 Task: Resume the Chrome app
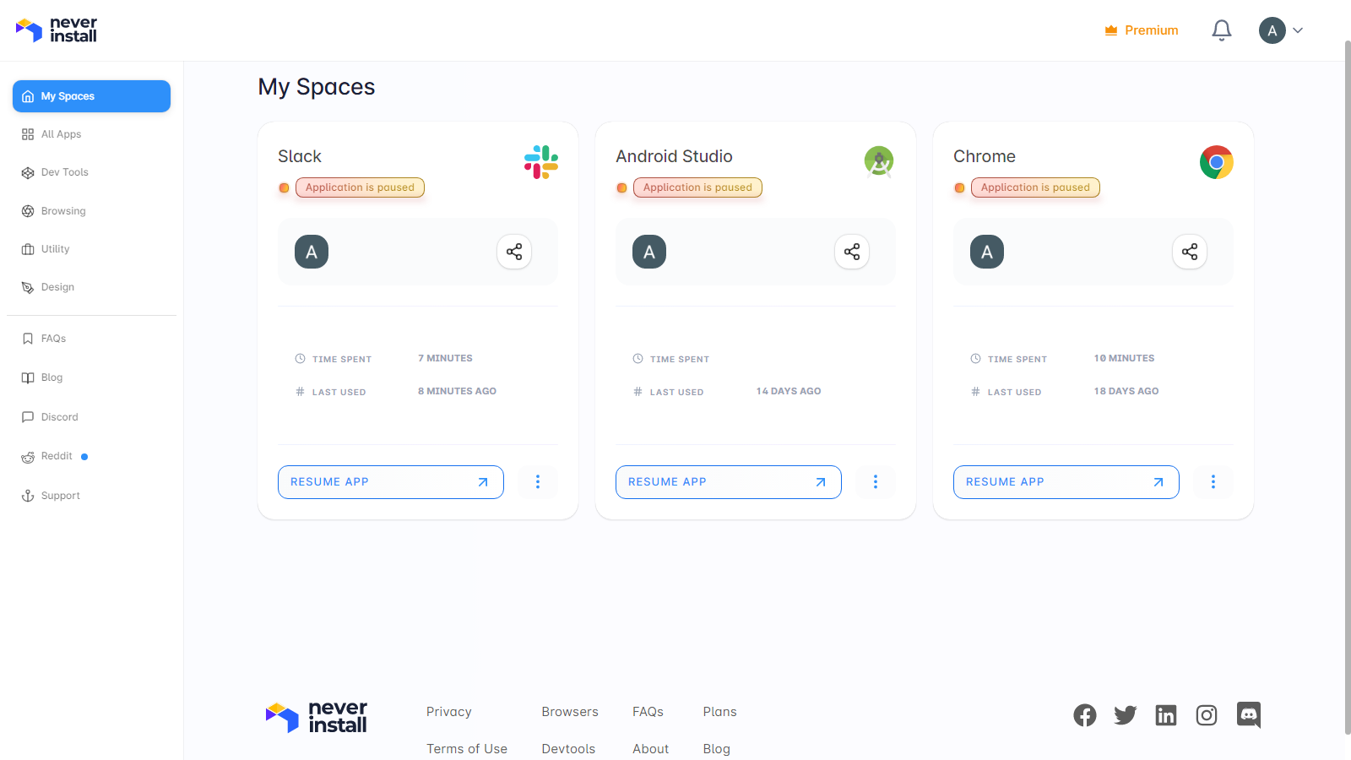tap(1066, 482)
